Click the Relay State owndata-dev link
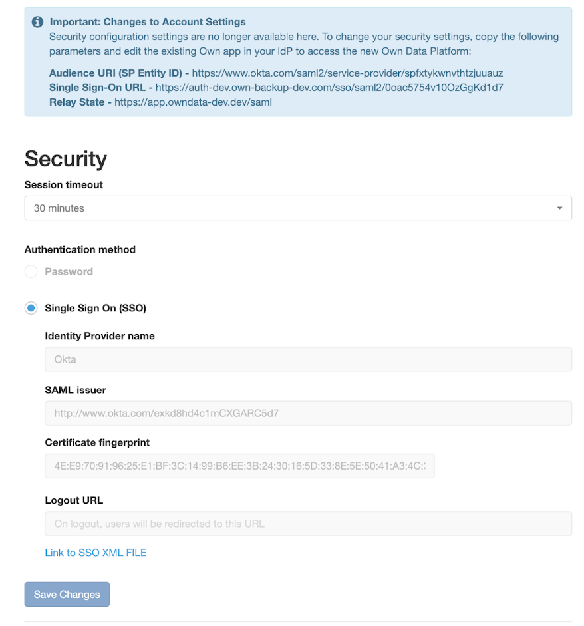Viewport: 584px width, 626px height. (x=192, y=102)
